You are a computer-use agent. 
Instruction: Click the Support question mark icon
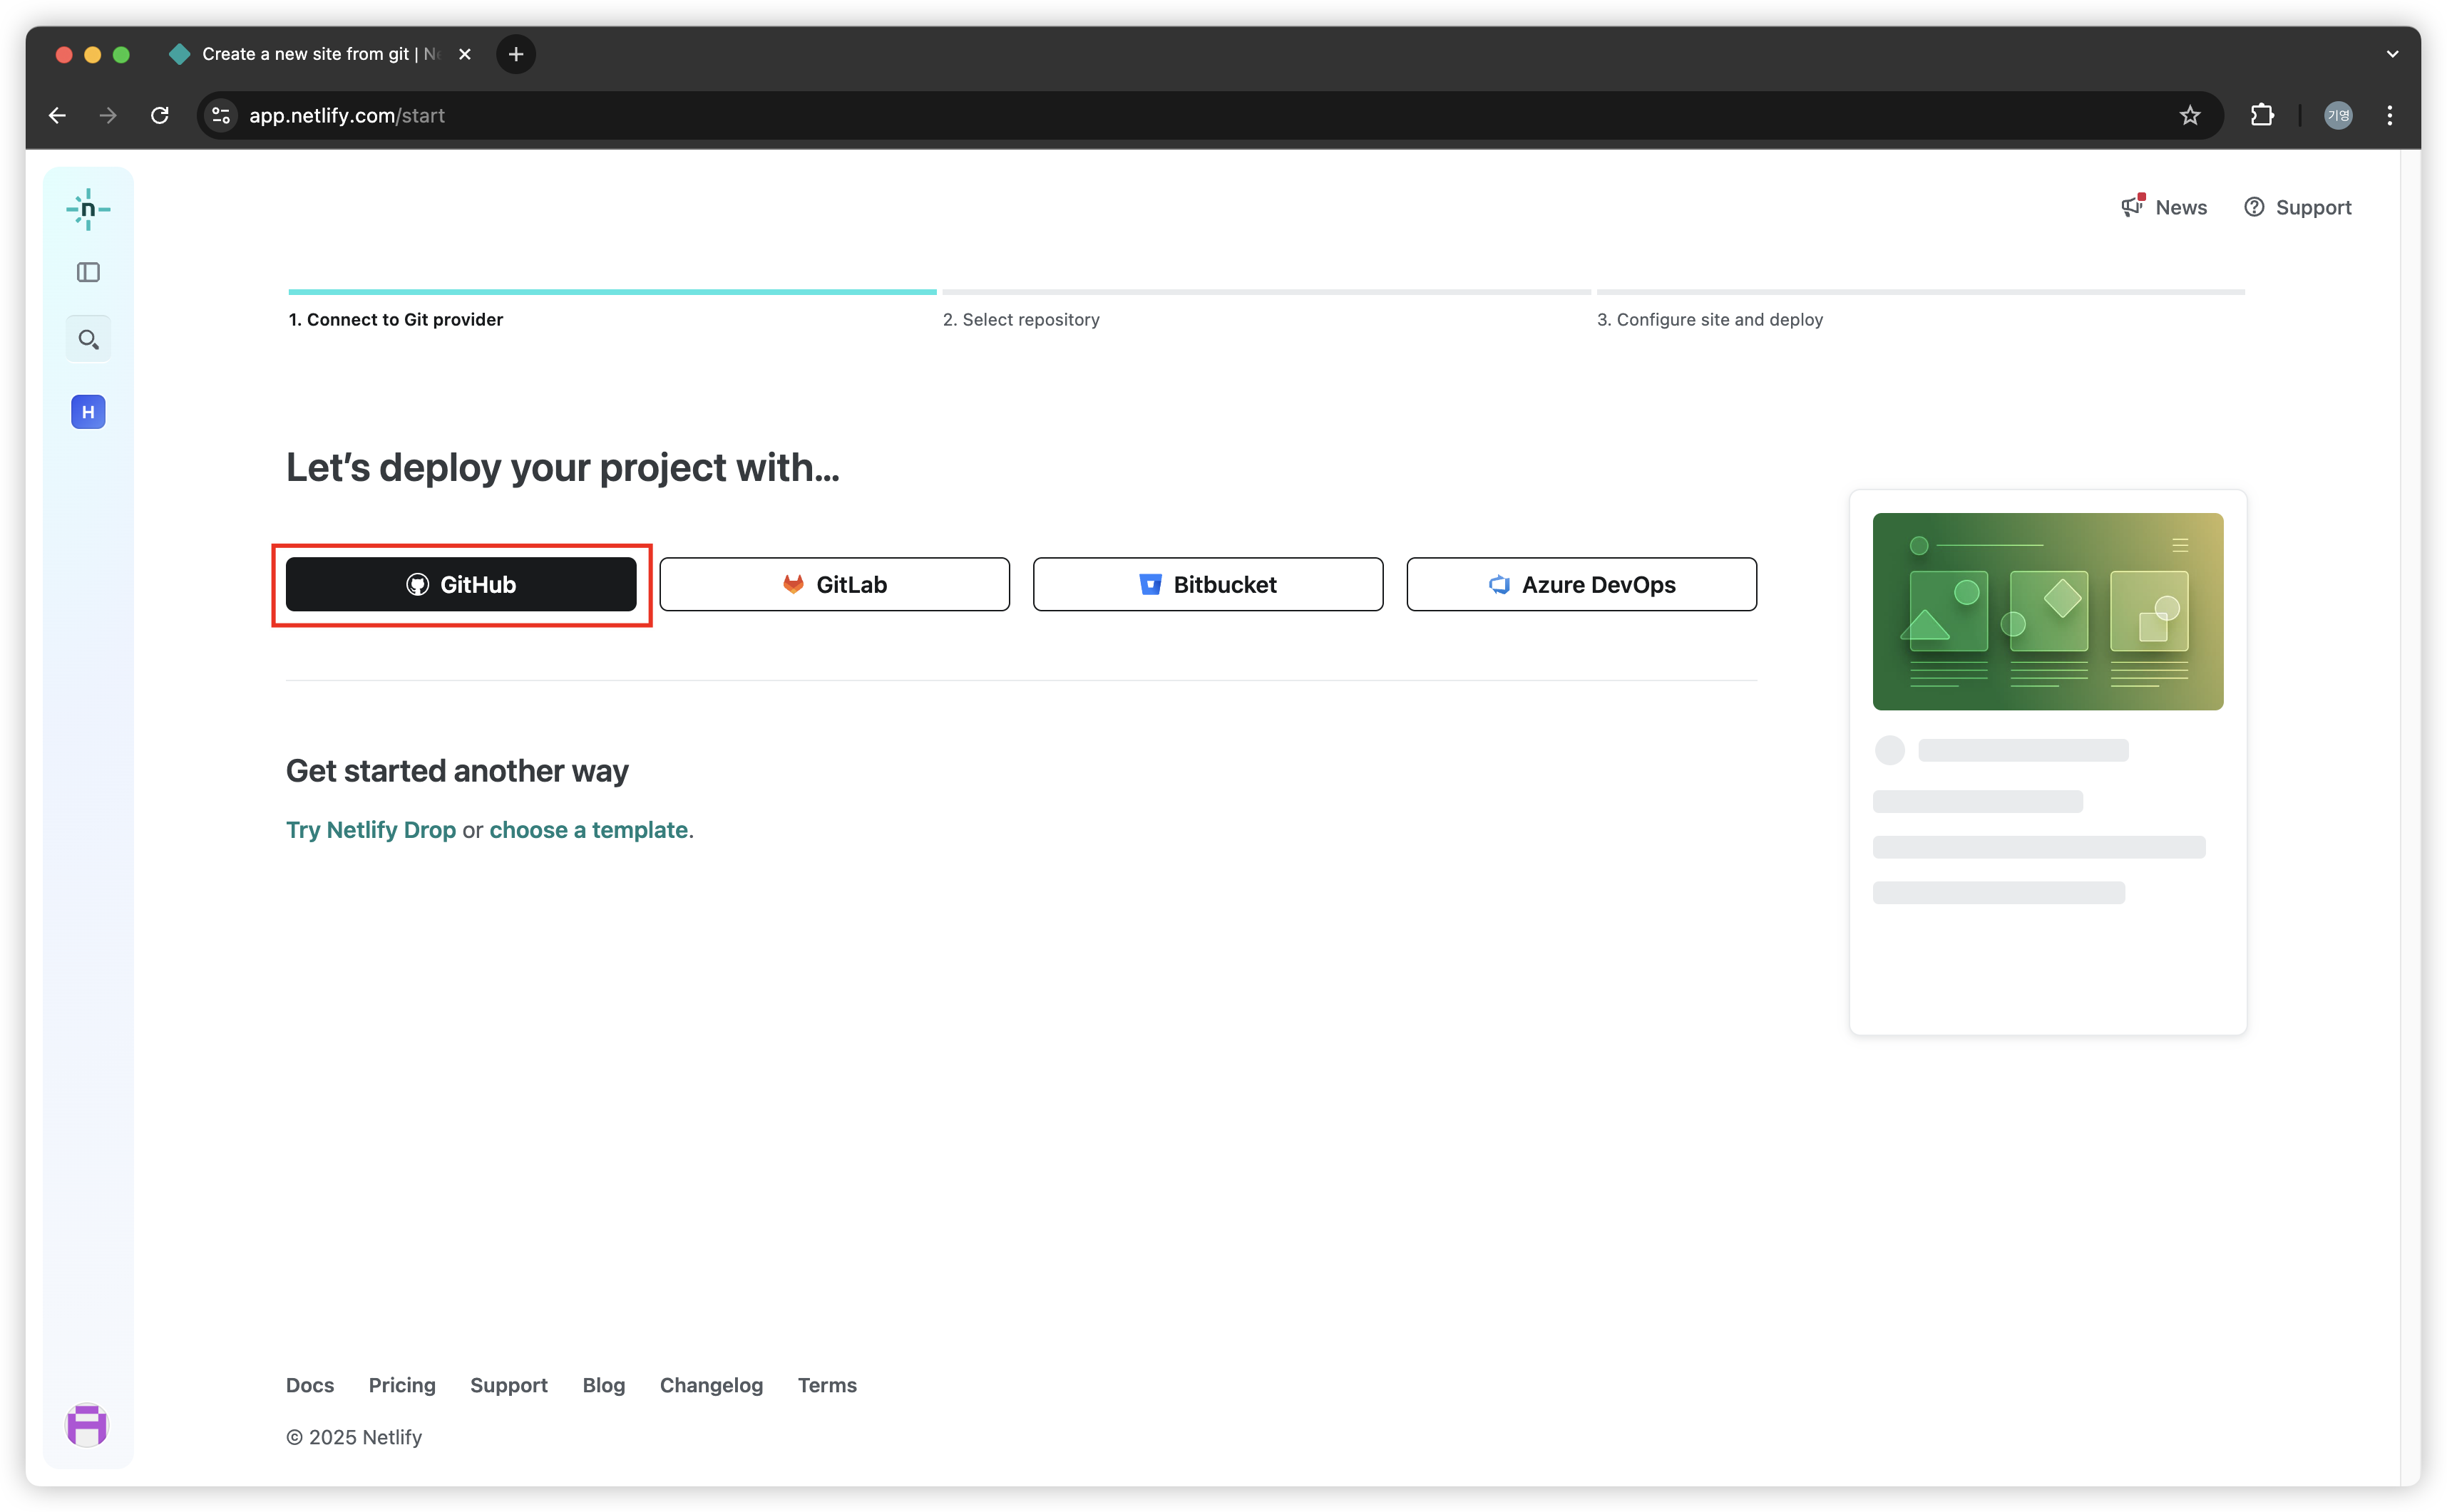2254,207
